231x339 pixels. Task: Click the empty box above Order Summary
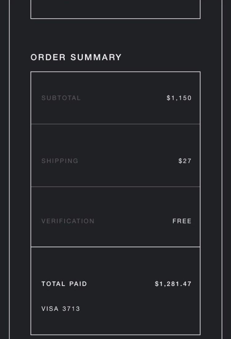point(115,9)
